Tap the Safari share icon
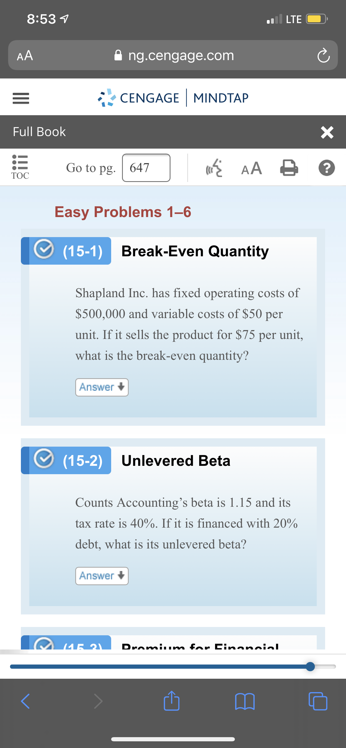 click(172, 701)
